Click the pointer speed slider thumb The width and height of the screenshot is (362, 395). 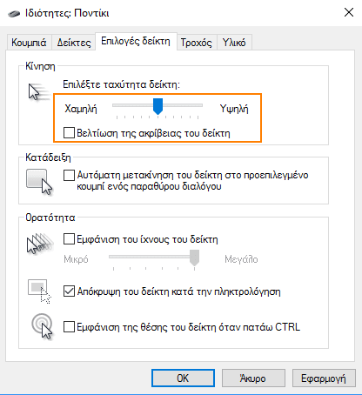tap(158, 106)
